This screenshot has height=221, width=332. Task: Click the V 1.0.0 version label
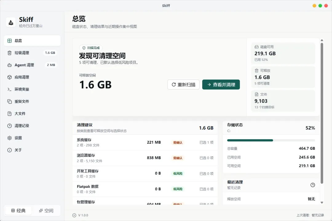tap(83, 215)
